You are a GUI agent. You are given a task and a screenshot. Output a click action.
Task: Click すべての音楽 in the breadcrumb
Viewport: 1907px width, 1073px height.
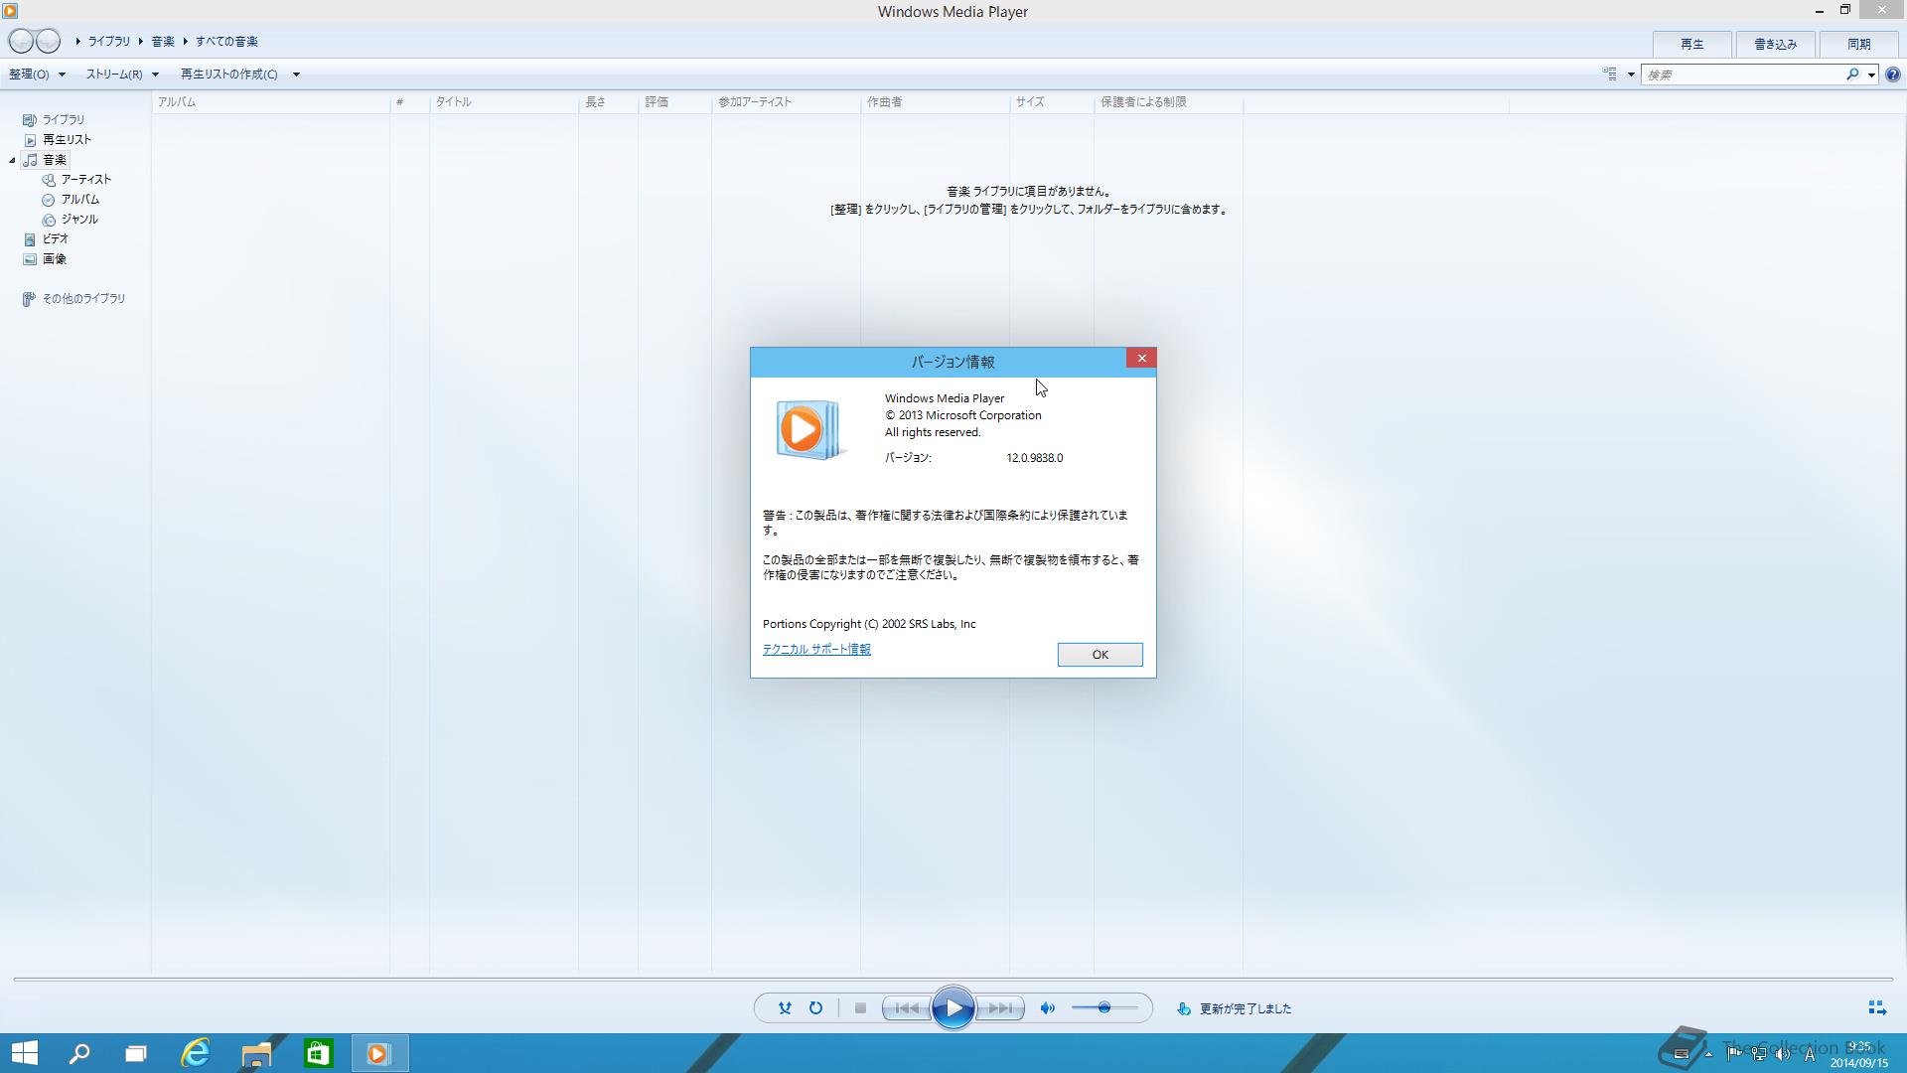pyautogui.click(x=226, y=42)
